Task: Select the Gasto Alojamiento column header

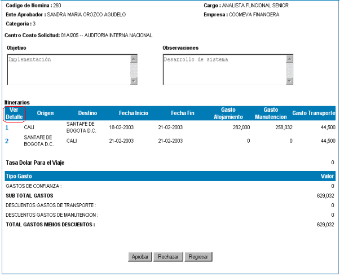Action: point(228,113)
